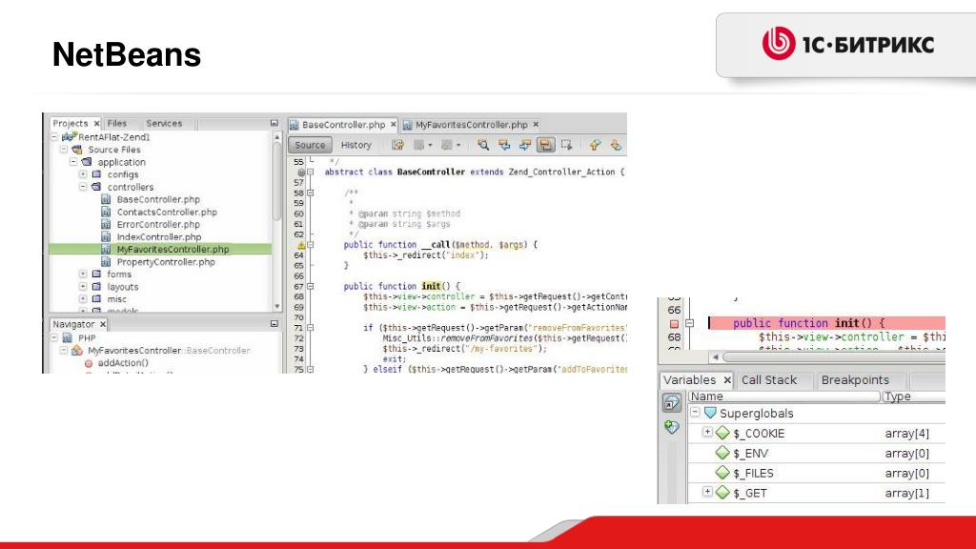Switch to History view

click(356, 145)
